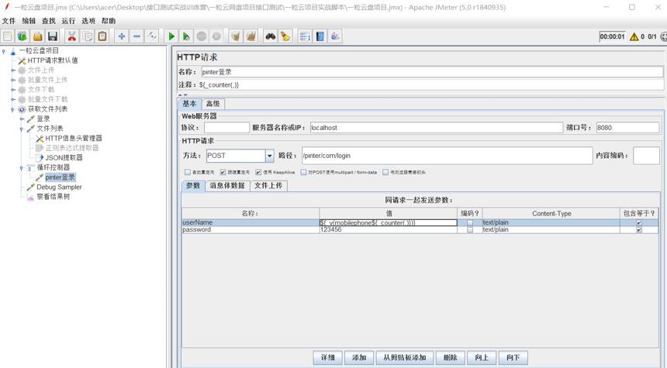This screenshot has height=368, width=667.
Task: Click the 路径 input field with /pinter/com/login
Action: pyautogui.click(x=447, y=156)
